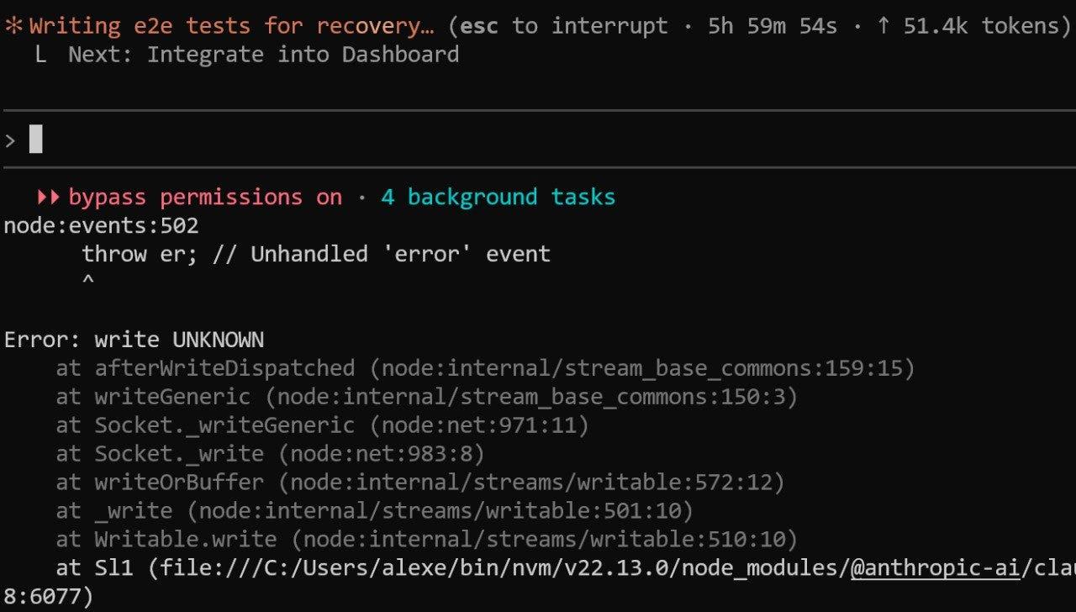Click the block cursor in prompt

click(35, 140)
